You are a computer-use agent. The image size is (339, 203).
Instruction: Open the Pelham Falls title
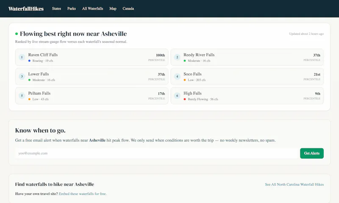click(39, 93)
